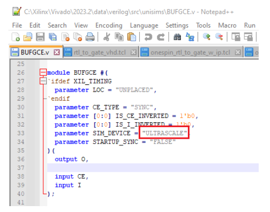Click the Save file toolbar icon
Viewport: 270px width, 212px height.
[x=40, y=37]
